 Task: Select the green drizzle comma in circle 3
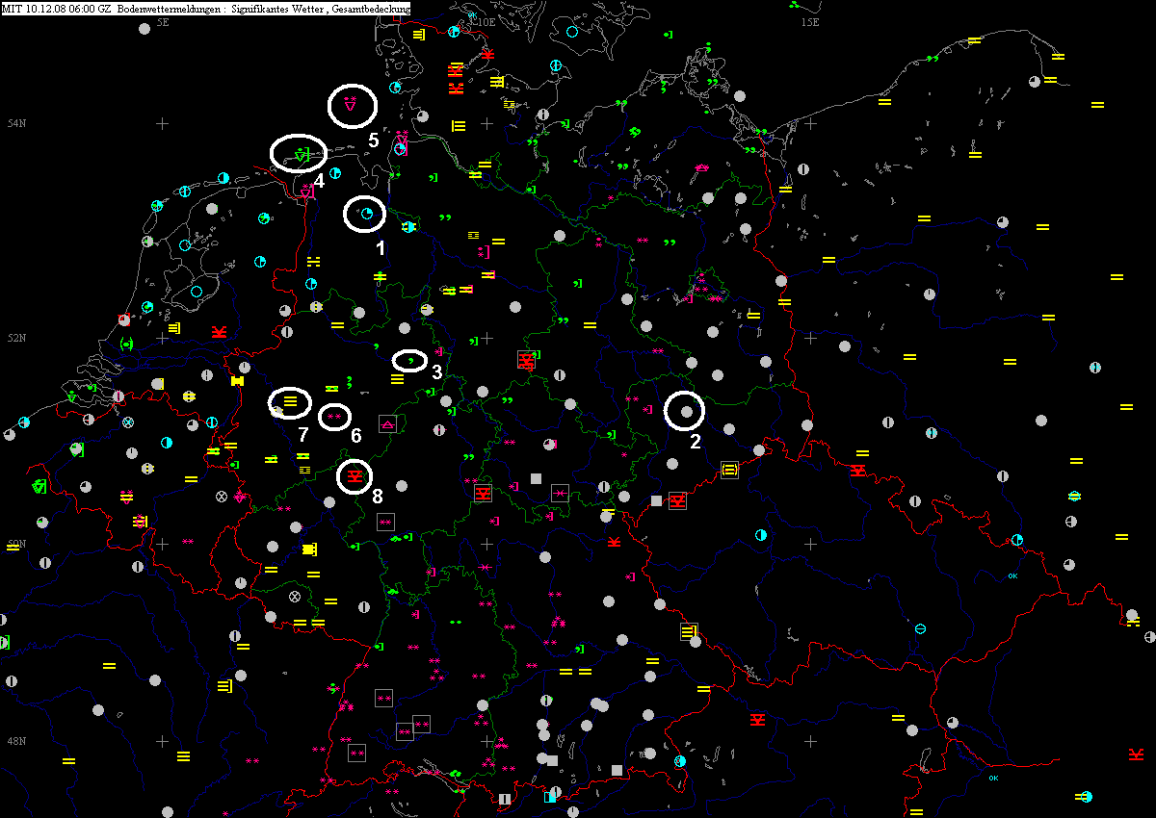point(410,360)
